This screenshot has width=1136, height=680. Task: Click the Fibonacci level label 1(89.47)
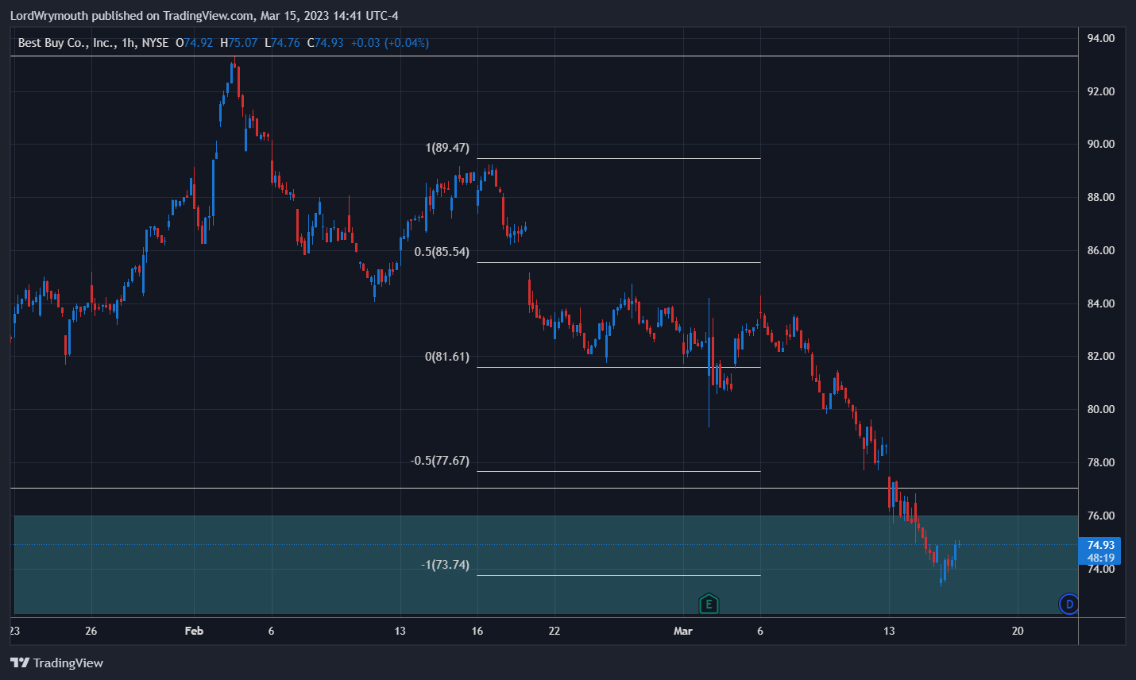click(447, 148)
